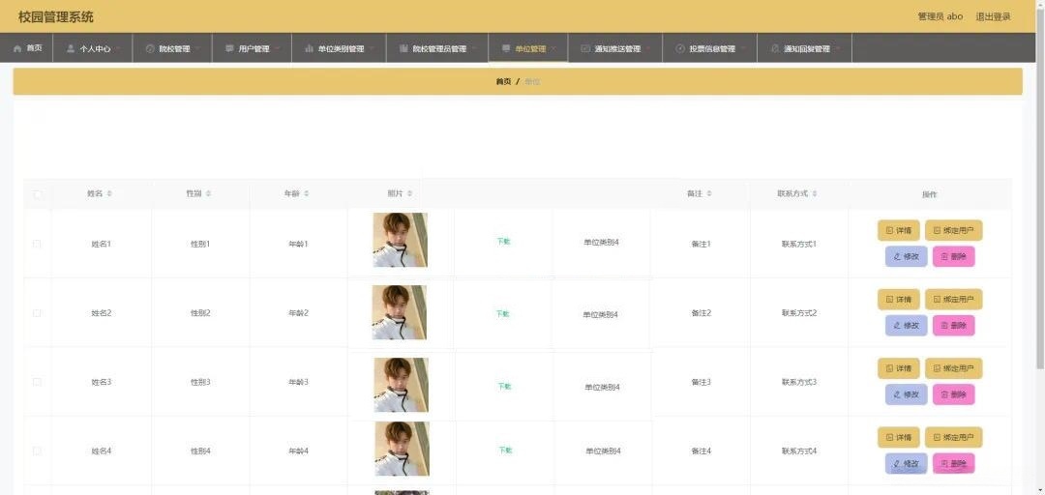Click the 备注3 cell

tap(702, 383)
